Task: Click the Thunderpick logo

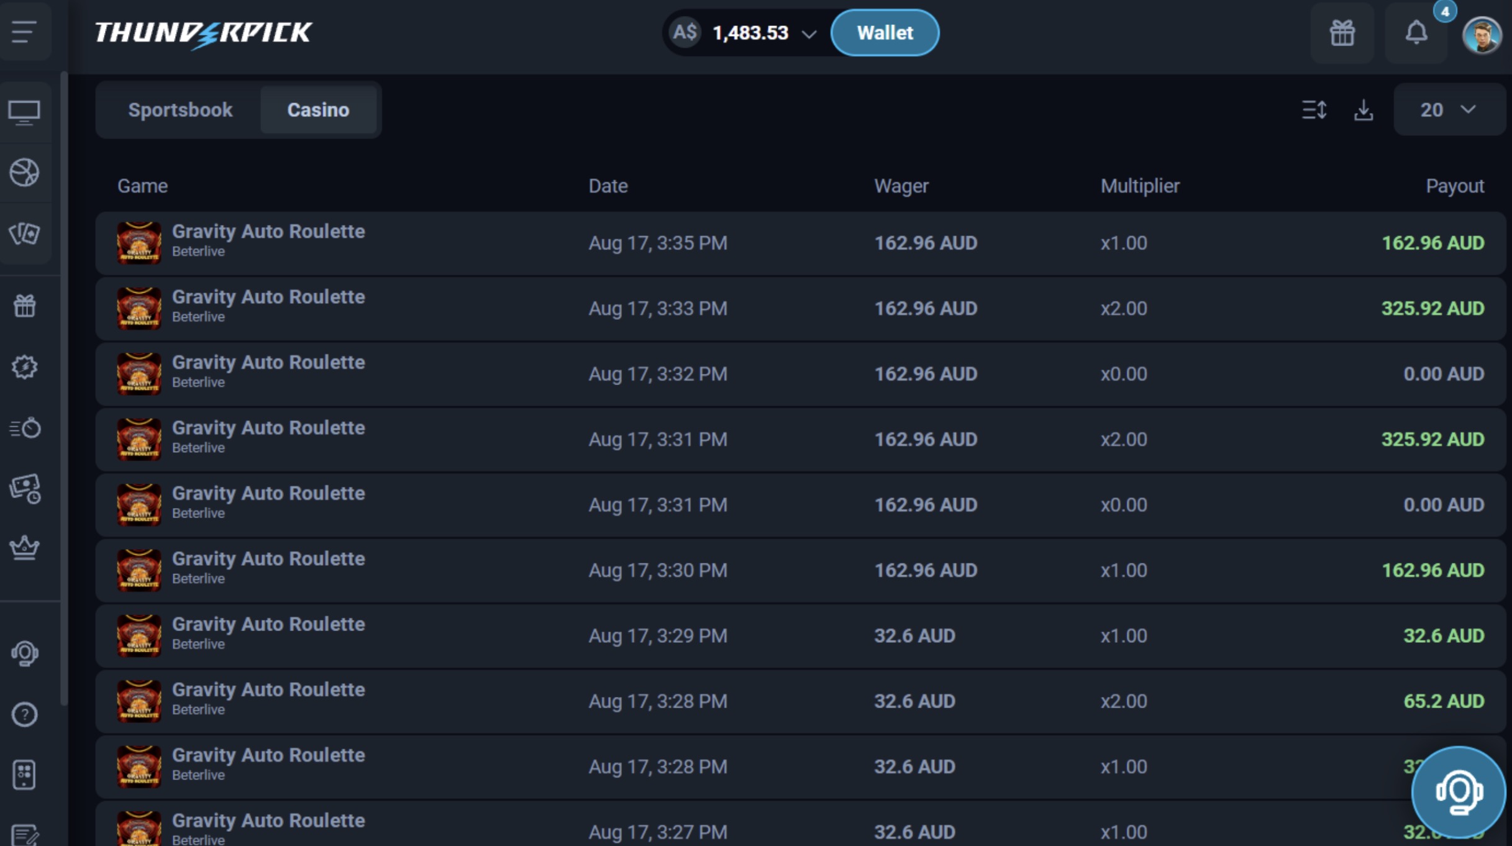Action: 203,34
